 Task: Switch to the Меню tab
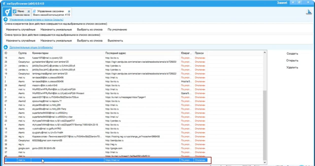[21, 13]
